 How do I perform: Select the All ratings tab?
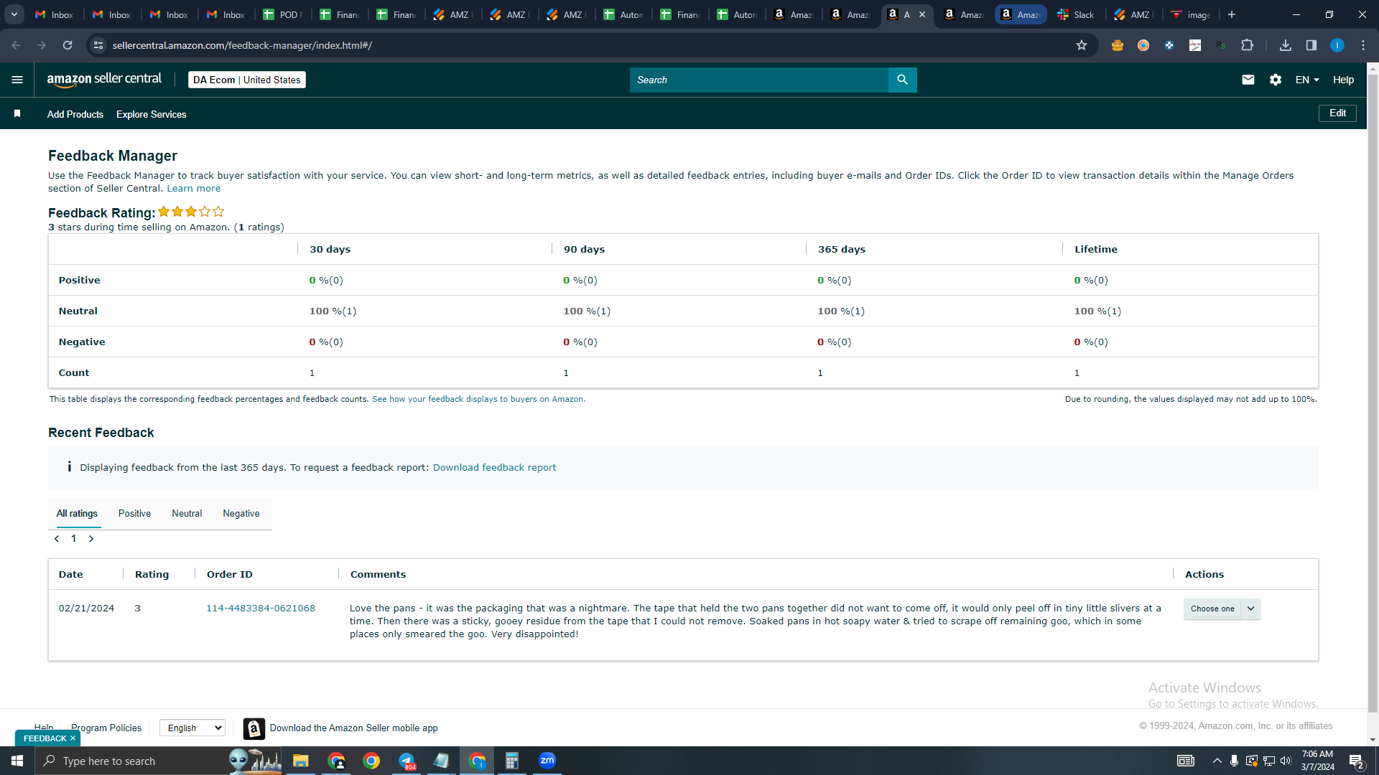coord(77,513)
